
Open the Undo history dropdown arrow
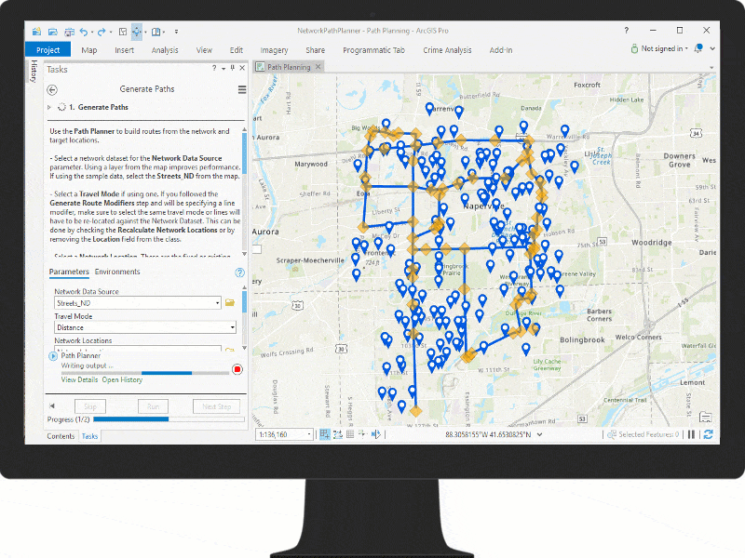coord(92,33)
